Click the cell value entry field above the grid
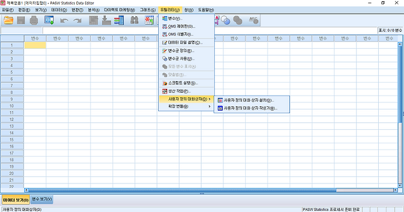Viewport: 404px width, 212px height. pos(210,30)
